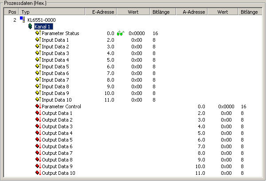Click the Output Data 10 variable icon
266x181 pixels.
click(x=38, y=173)
